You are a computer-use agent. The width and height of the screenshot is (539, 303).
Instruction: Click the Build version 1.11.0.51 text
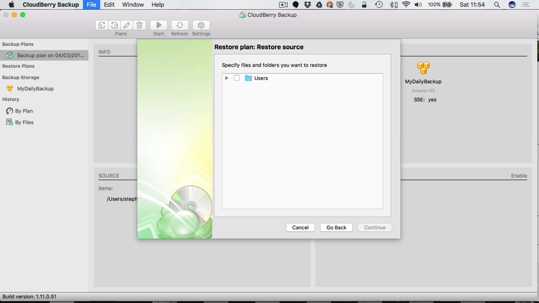(29, 296)
